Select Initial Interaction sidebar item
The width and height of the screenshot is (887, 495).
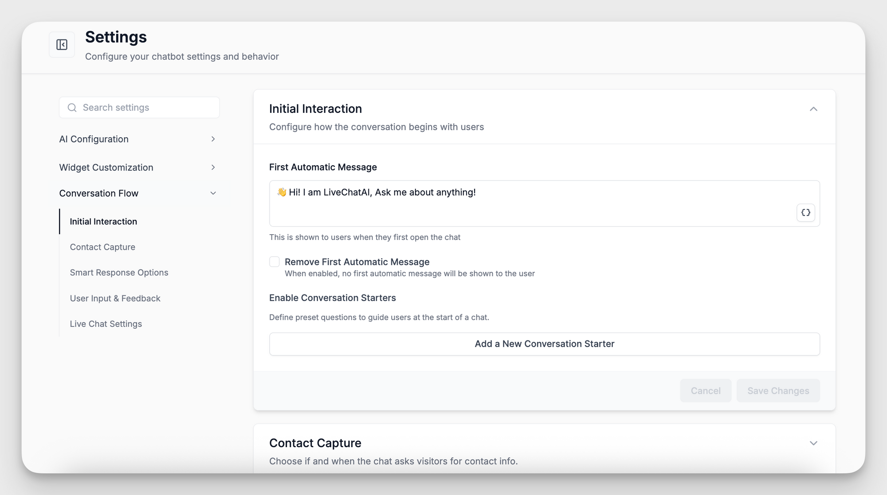pos(103,221)
